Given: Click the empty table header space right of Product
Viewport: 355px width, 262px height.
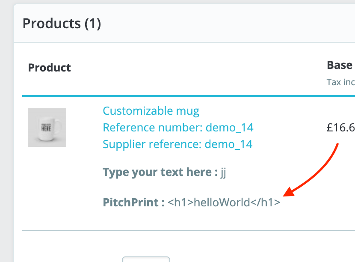Looking at the screenshot, I should tap(192, 68).
